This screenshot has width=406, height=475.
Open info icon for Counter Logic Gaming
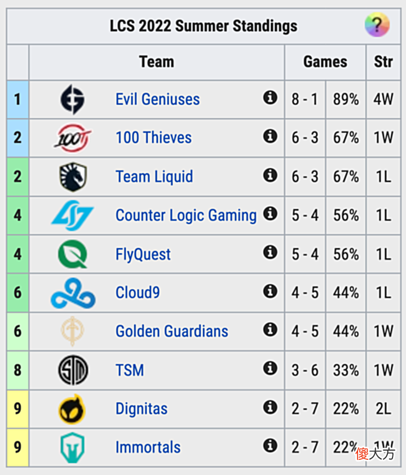pos(270,213)
